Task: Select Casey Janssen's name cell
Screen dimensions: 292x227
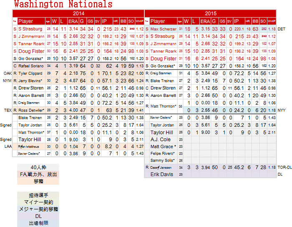Action: [164, 167]
